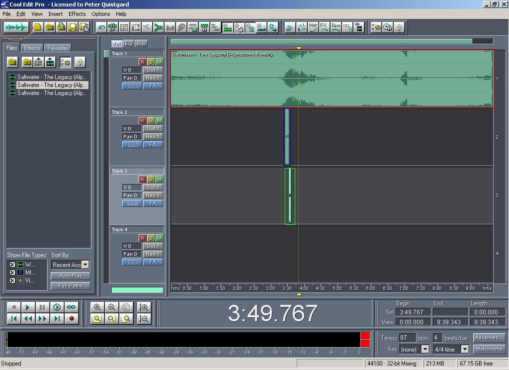
Task: Click the L/R pan envelope toolbar icon
Action: pos(301,28)
